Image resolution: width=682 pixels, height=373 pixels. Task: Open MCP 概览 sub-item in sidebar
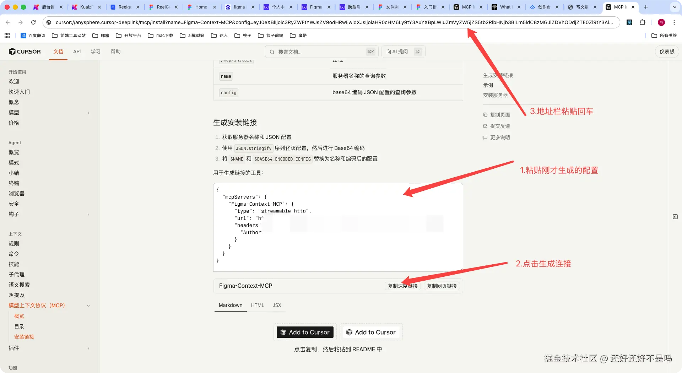(19, 316)
